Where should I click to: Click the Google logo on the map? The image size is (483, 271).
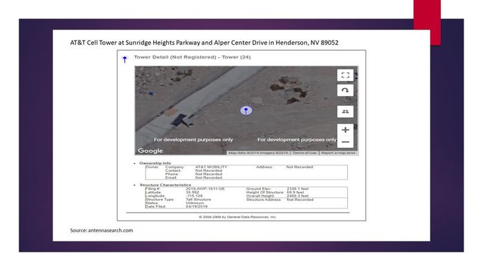click(150, 151)
